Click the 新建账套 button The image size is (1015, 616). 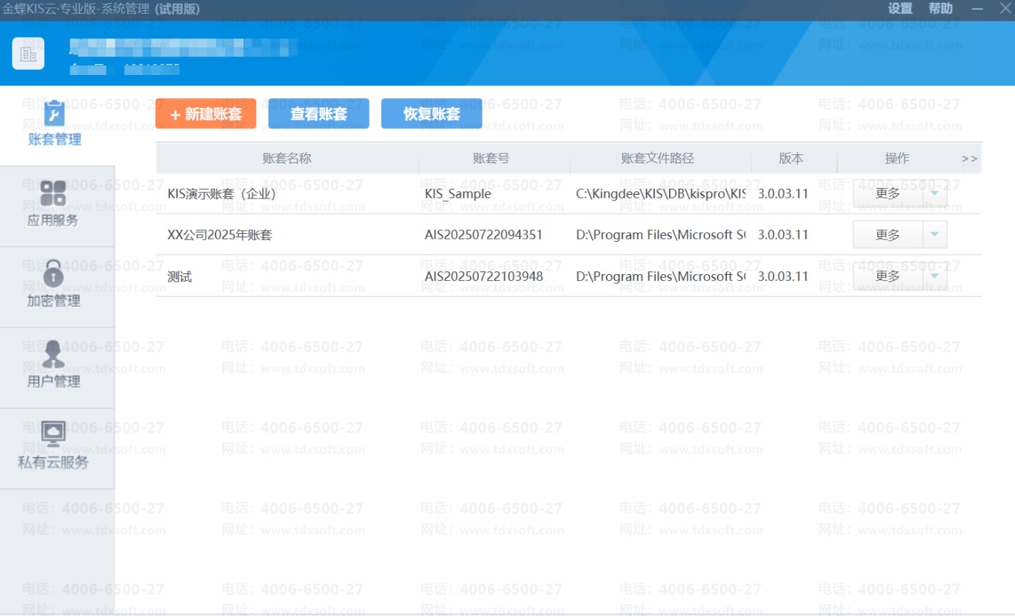click(206, 114)
